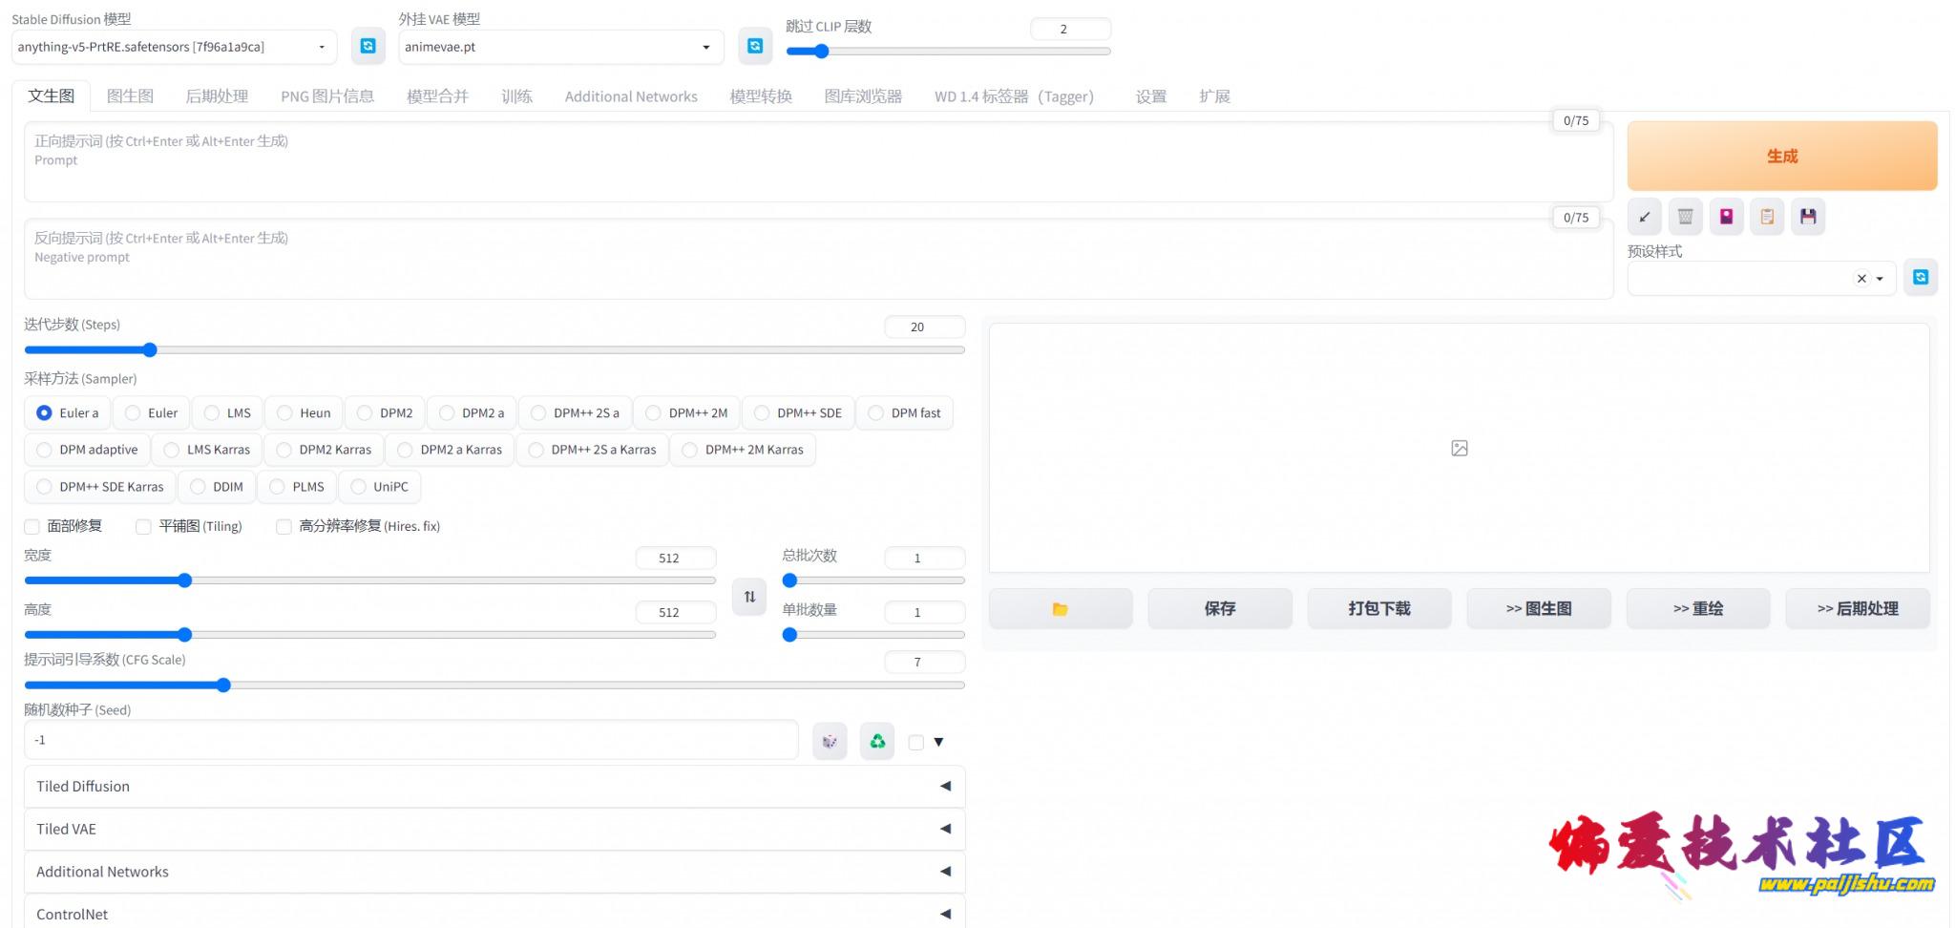Select the UniPC sampler
Image resolution: width=1955 pixels, height=928 pixels.
(x=380, y=487)
